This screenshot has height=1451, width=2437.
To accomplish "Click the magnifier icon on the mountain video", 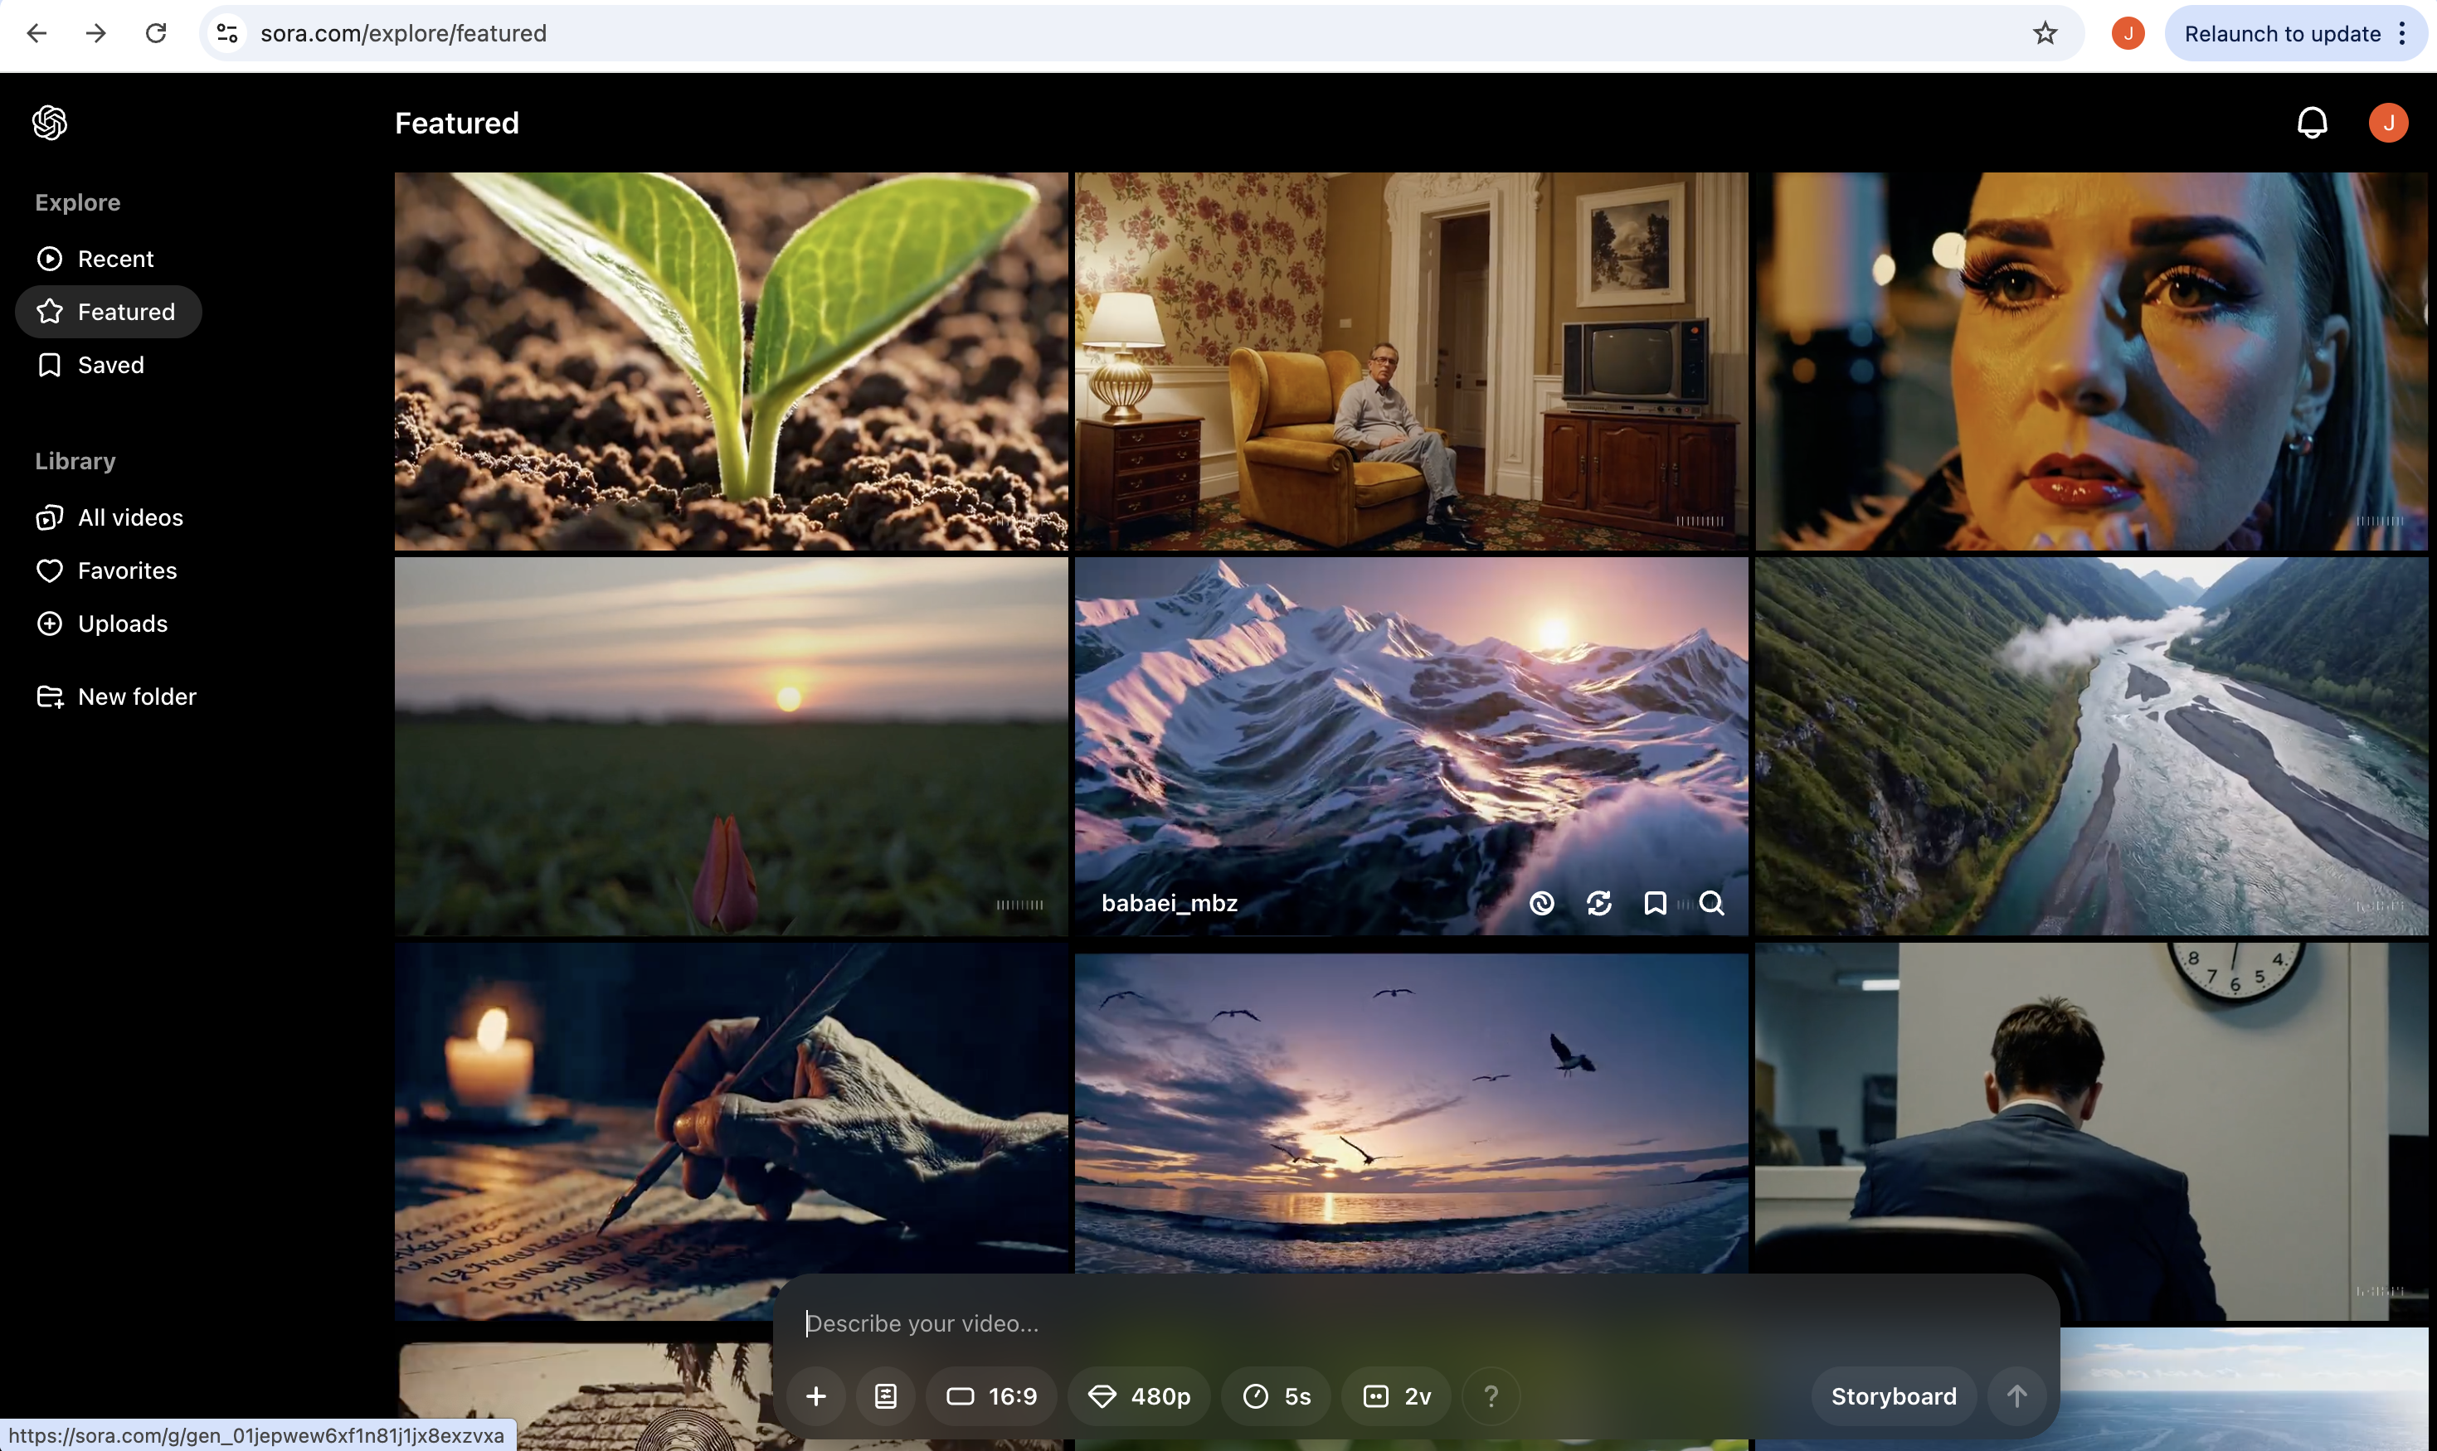I will tap(1711, 902).
